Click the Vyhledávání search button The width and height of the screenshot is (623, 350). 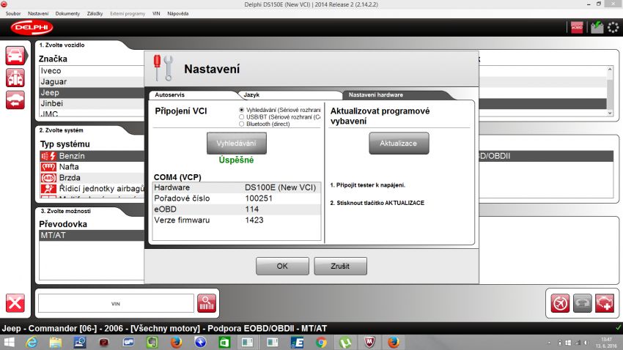click(x=237, y=144)
